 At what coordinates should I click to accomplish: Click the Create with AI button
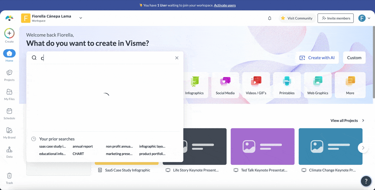click(317, 58)
